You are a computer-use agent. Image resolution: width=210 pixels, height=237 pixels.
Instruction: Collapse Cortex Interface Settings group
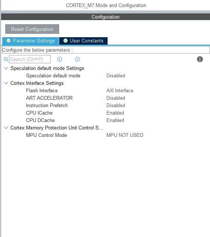[6, 83]
